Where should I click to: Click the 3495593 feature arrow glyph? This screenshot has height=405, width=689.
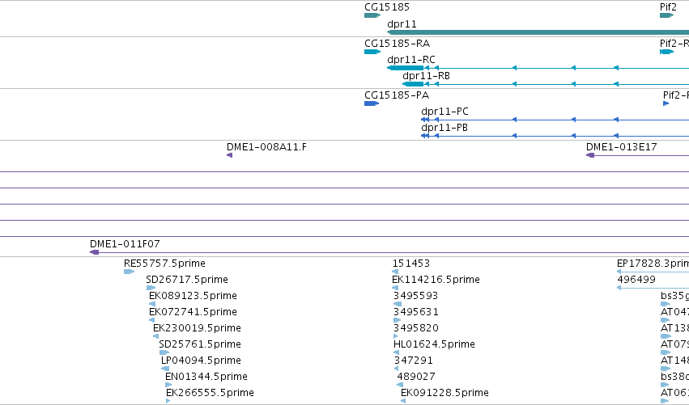click(398, 304)
